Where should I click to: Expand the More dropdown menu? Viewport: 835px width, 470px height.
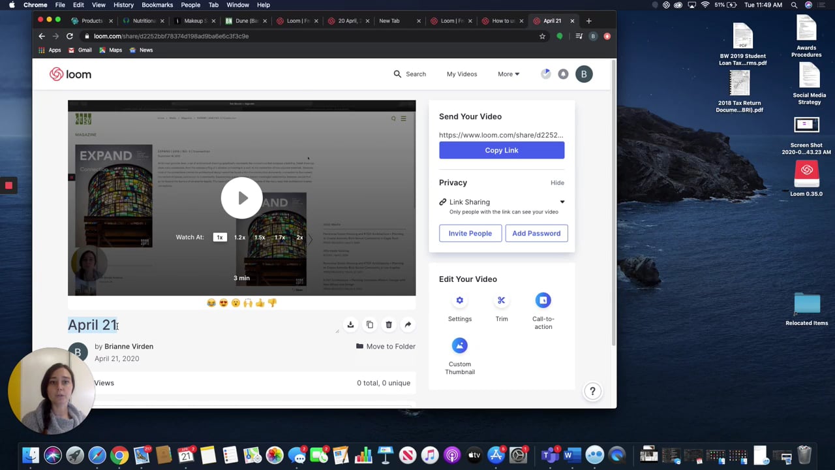click(x=508, y=74)
